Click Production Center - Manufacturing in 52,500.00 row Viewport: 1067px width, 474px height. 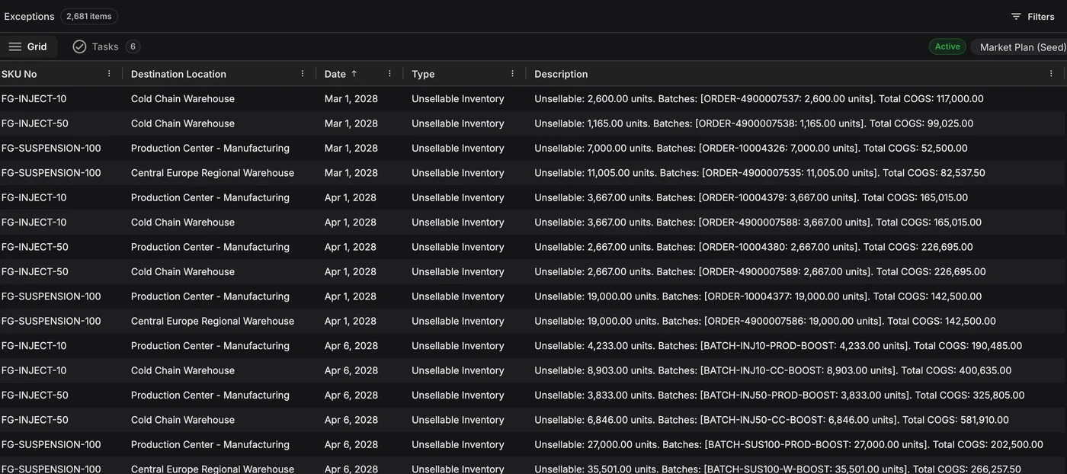210,148
